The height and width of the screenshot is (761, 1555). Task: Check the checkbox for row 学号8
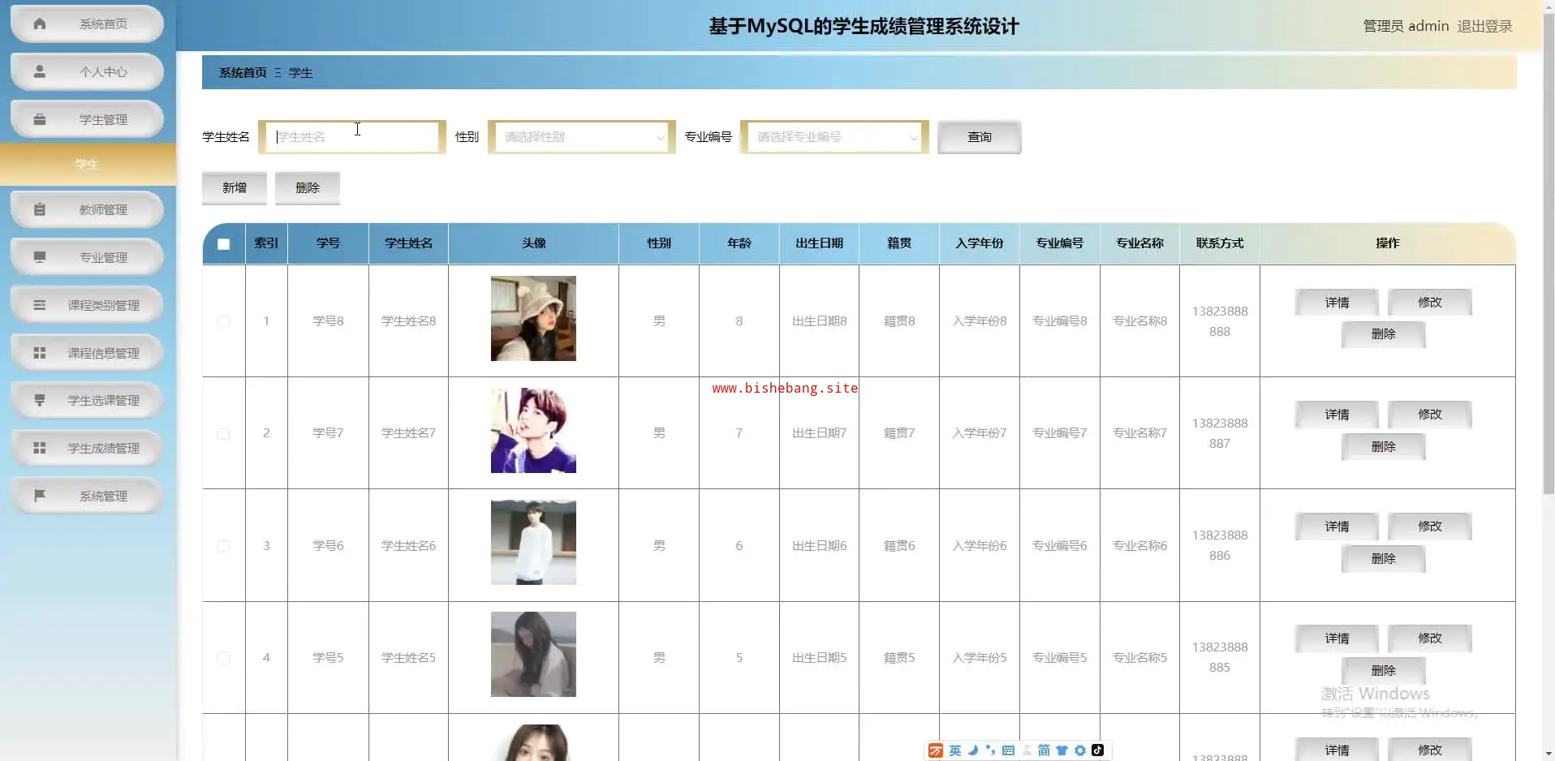click(x=223, y=321)
